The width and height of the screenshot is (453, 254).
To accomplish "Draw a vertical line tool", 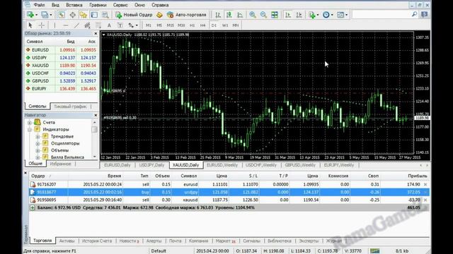I will pos(55,25).
